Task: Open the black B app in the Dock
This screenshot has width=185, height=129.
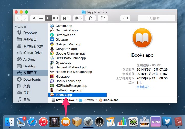Action: [x=100, y=122]
